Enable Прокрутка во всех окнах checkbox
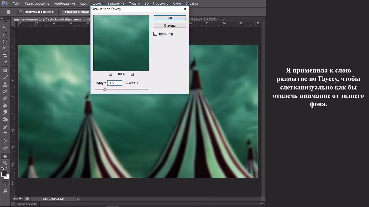This screenshot has height=207, width=369. pyautogui.click(x=20, y=12)
